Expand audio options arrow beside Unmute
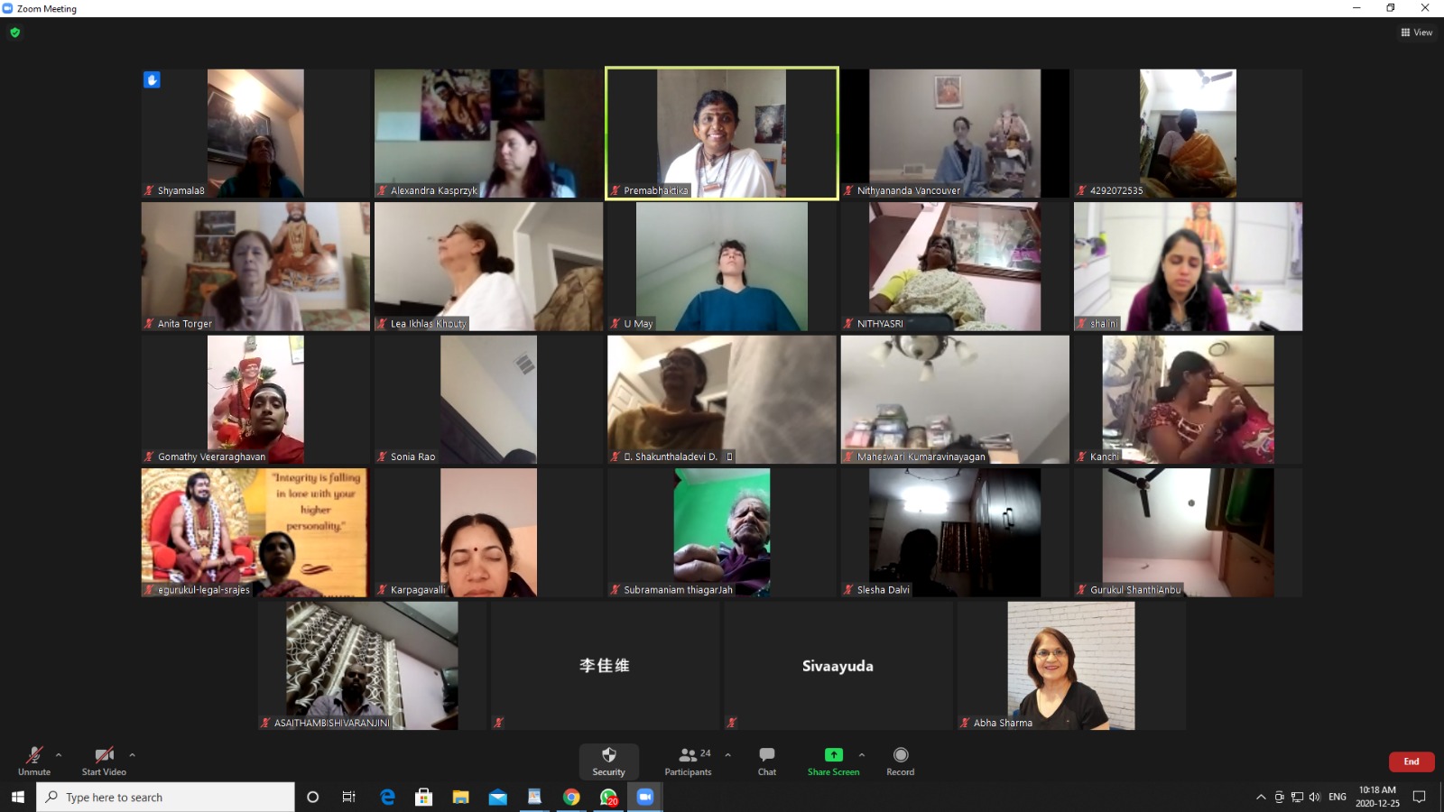The image size is (1444, 812). coord(59,755)
